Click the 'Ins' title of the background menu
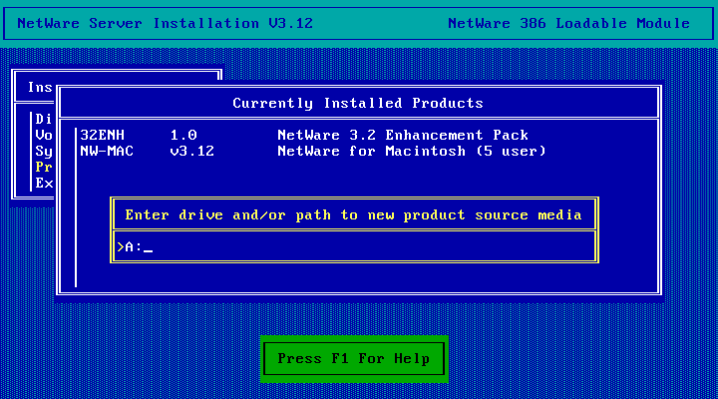This screenshot has height=399, width=718. tap(40, 87)
